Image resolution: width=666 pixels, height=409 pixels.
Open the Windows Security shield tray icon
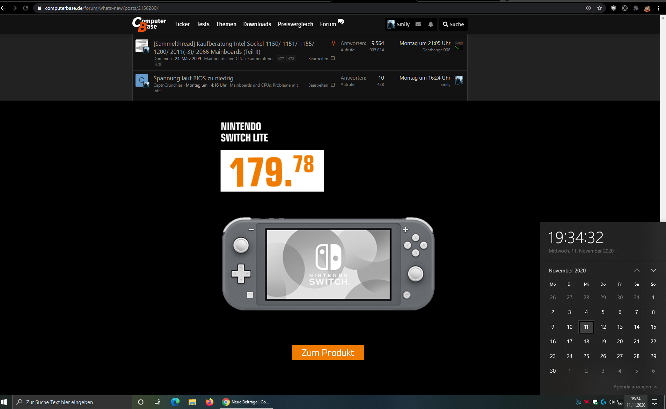(x=595, y=402)
